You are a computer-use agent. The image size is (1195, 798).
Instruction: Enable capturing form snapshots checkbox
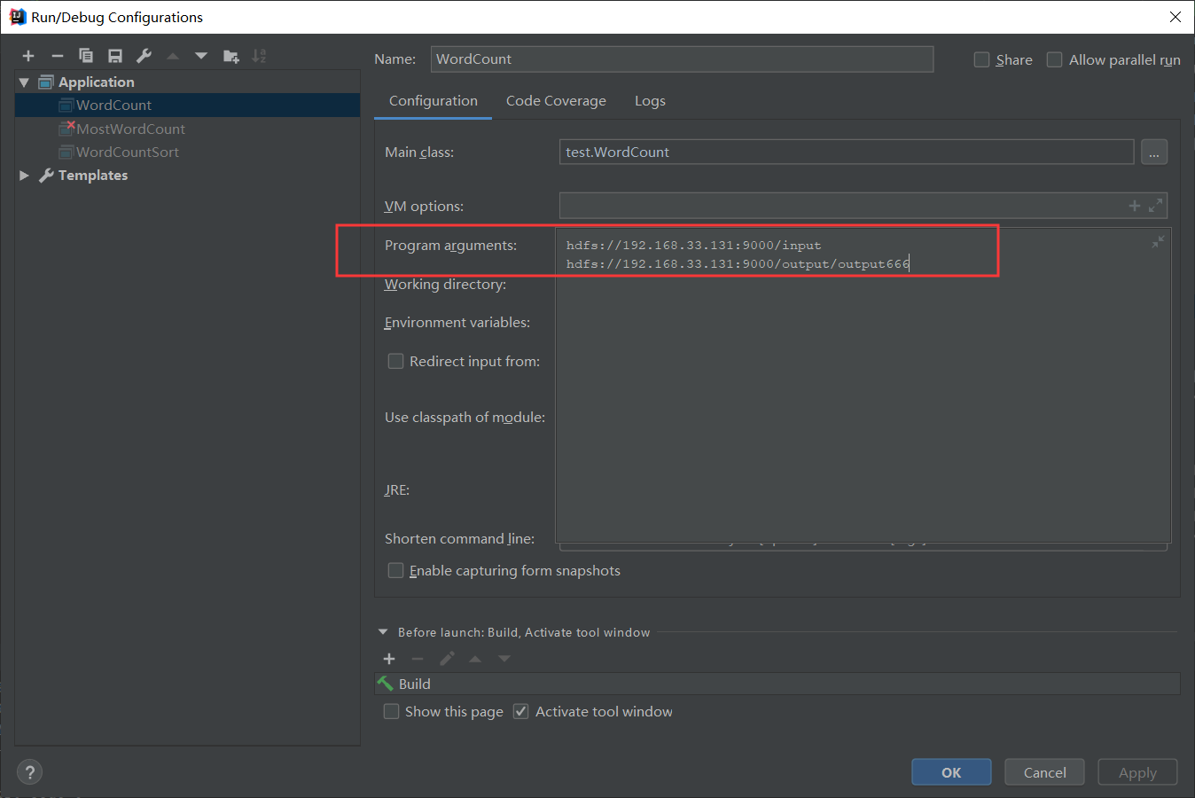click(x=395, y=570)
